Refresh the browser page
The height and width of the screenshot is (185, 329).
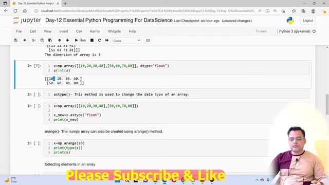click(15, 11)
